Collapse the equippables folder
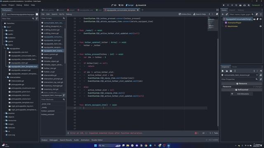 (6, 49)
